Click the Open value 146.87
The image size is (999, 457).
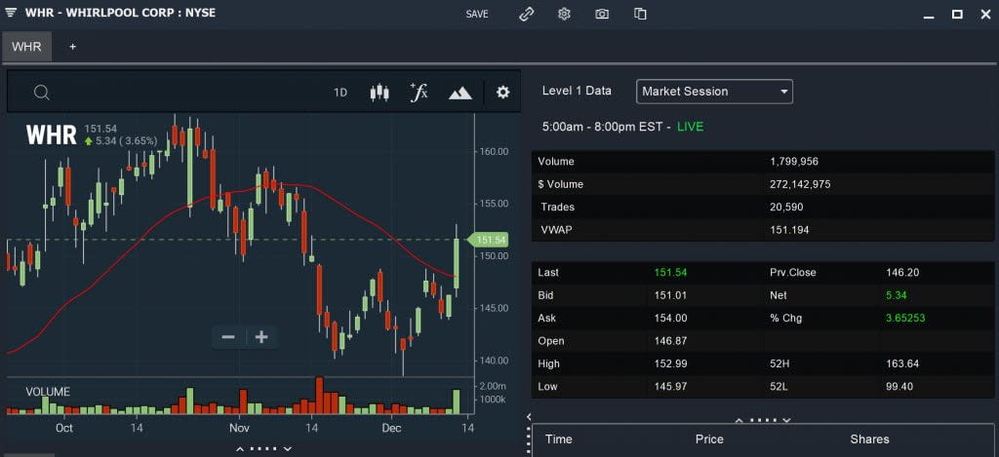[670, 341]
